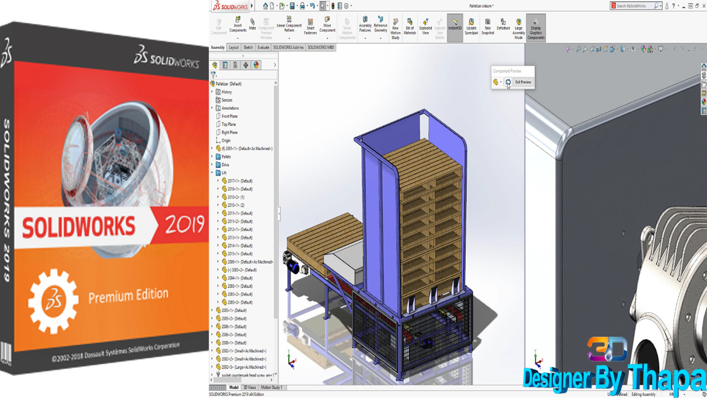Toggle the Select cursor tool
This screenshot has height=398, width=707.
coord(323,6)
